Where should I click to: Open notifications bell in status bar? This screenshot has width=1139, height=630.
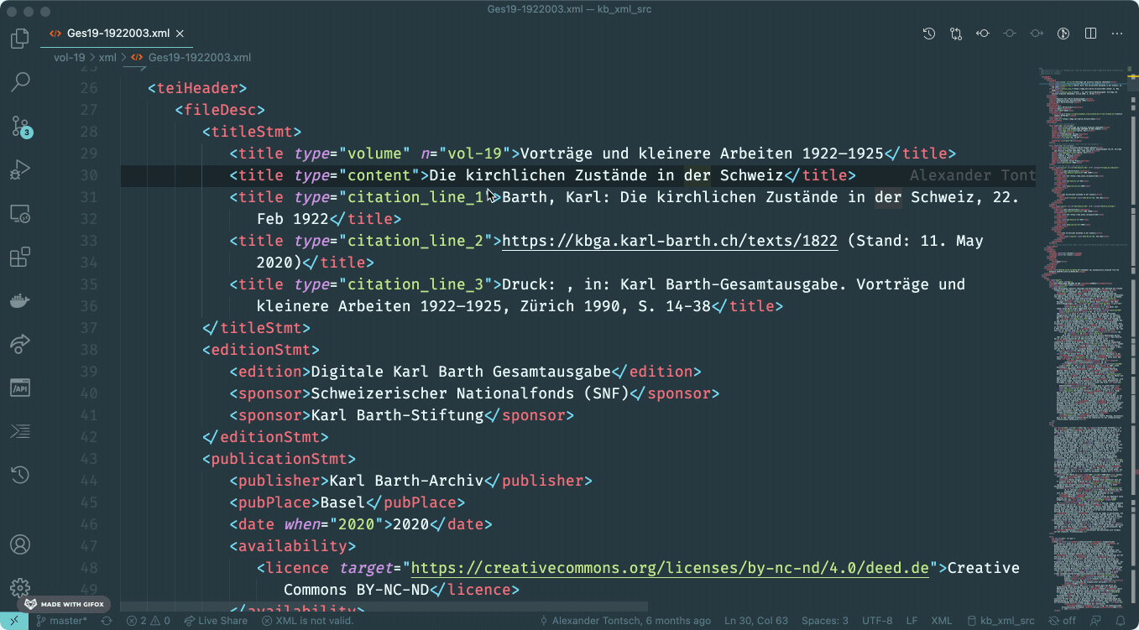[x=1121, y=621]
